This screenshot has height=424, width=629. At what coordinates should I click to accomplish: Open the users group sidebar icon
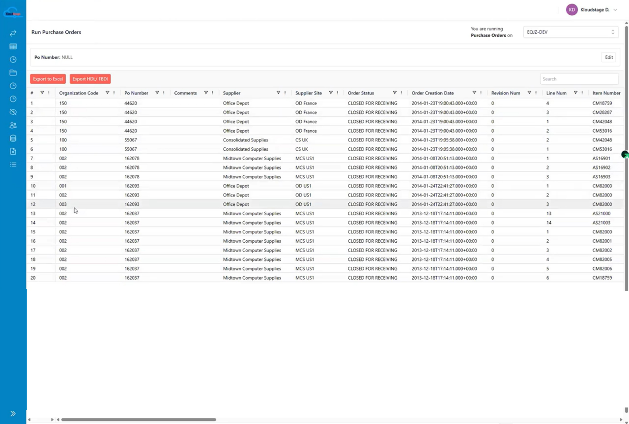(13, 125)
